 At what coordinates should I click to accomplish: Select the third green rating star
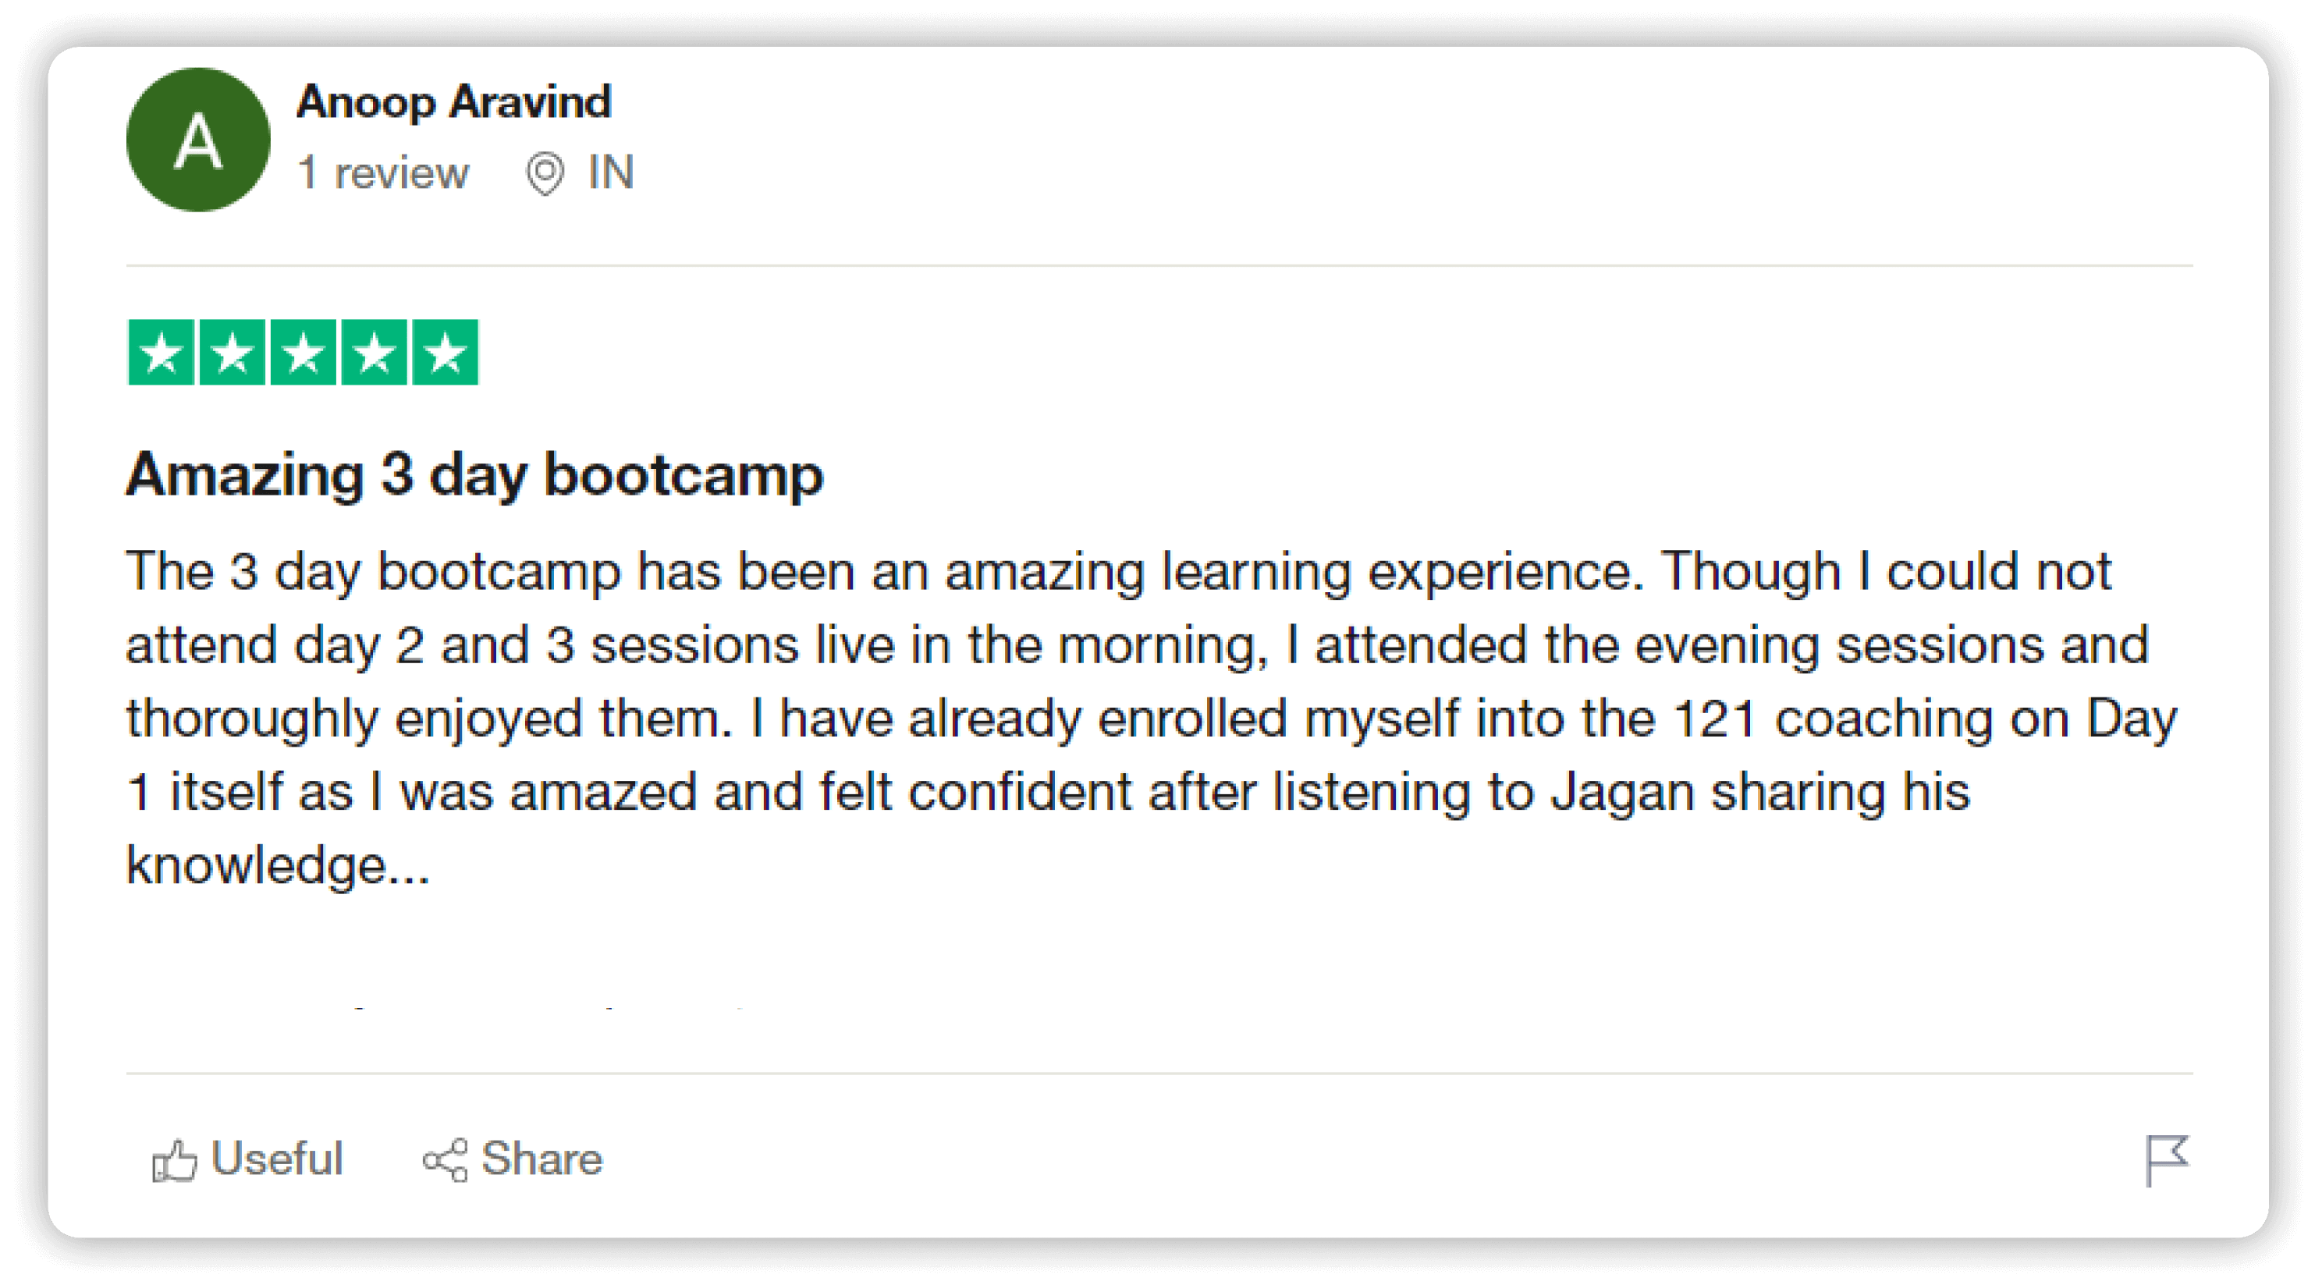pos(303,352)
